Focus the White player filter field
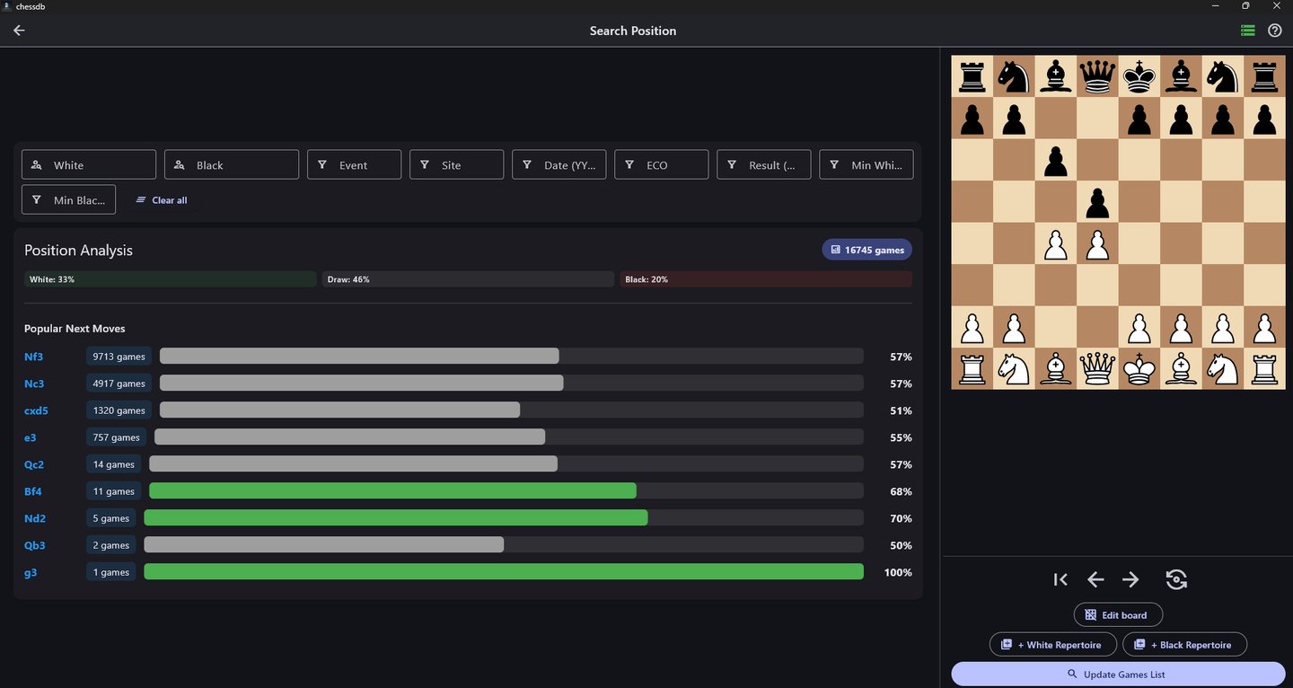The width and height of the screenshot is (1293, 688). (x=89, y=165)
